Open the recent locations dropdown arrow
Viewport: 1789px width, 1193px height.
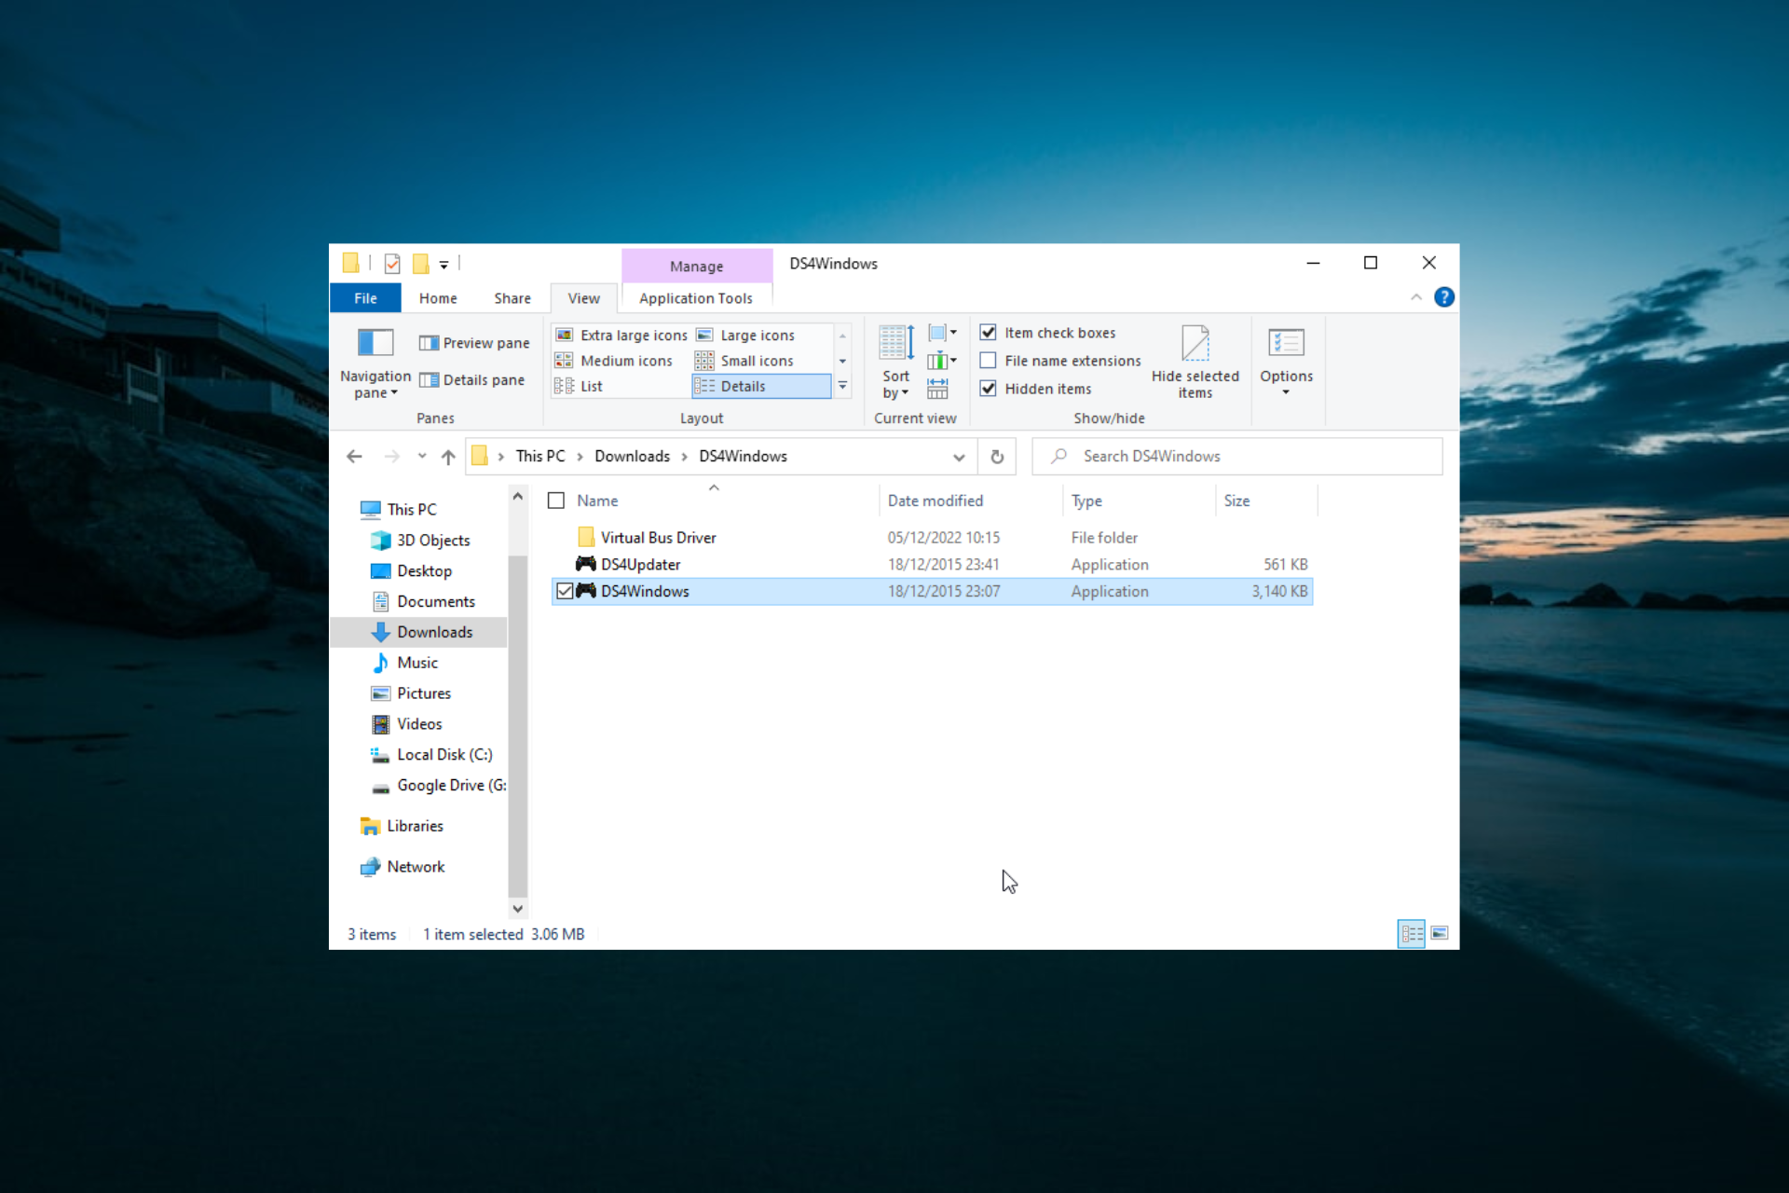tap(422, 457)
